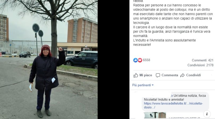The height and width of the screenshot is (119, 215).
Task: Click the Più pertinenti dropdown arrow
Action: click(x=153, y=85)
